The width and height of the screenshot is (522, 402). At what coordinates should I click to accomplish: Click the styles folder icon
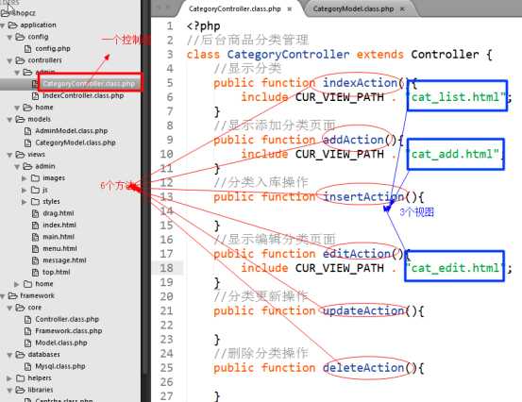[35, 202]
